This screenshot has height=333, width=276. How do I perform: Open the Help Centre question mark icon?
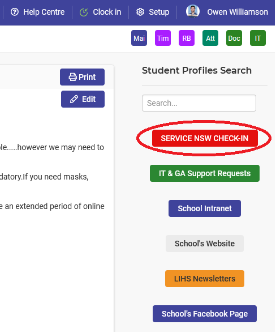[x=15, y=12]
